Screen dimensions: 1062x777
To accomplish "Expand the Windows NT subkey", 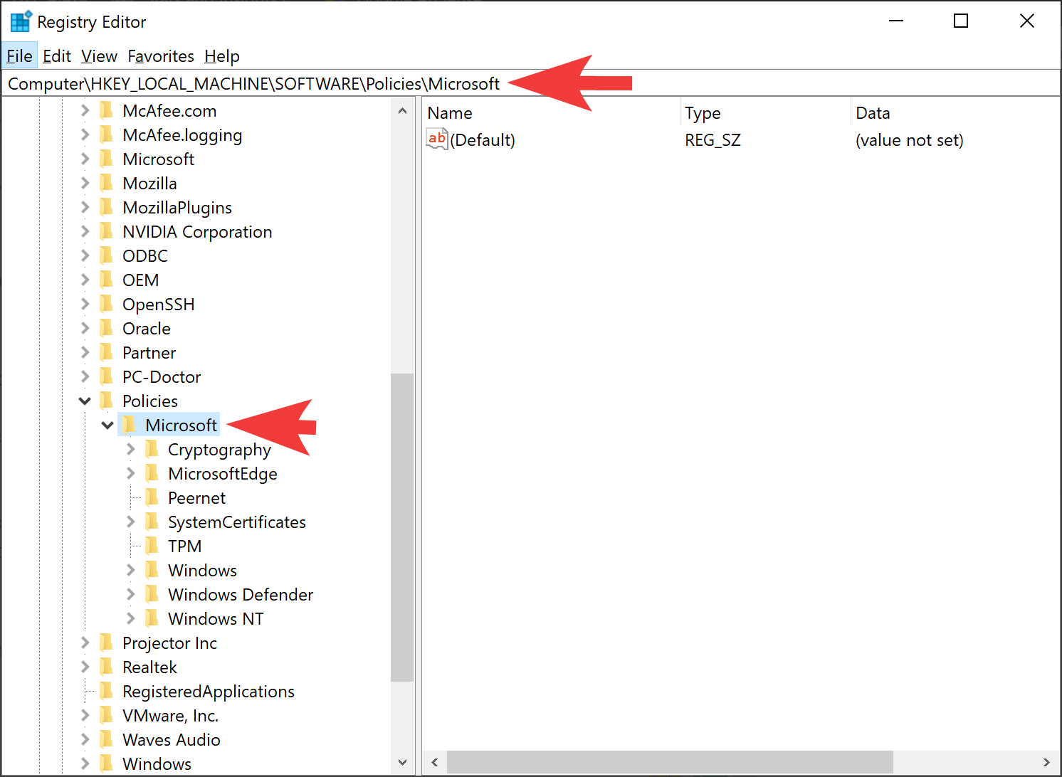I will tap(130, 618).
